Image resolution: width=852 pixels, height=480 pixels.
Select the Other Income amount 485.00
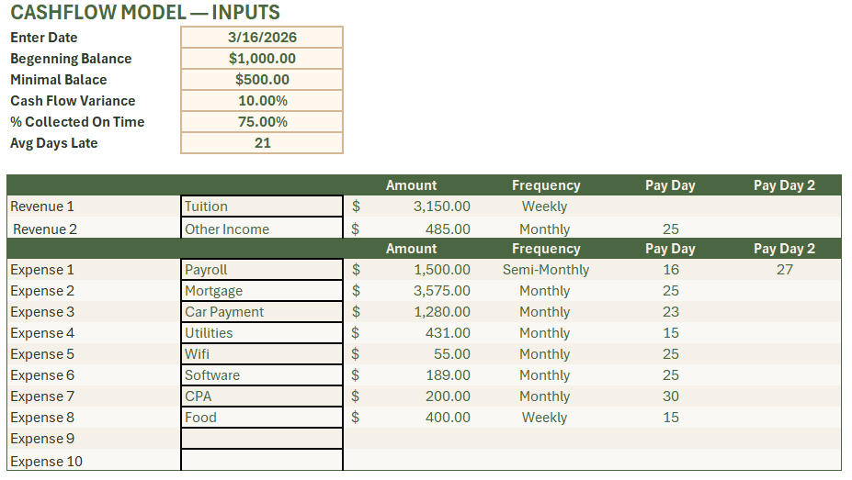tap(448, 229)
